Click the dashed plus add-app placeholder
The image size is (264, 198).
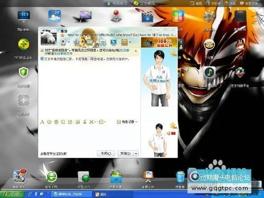(24, 101)
